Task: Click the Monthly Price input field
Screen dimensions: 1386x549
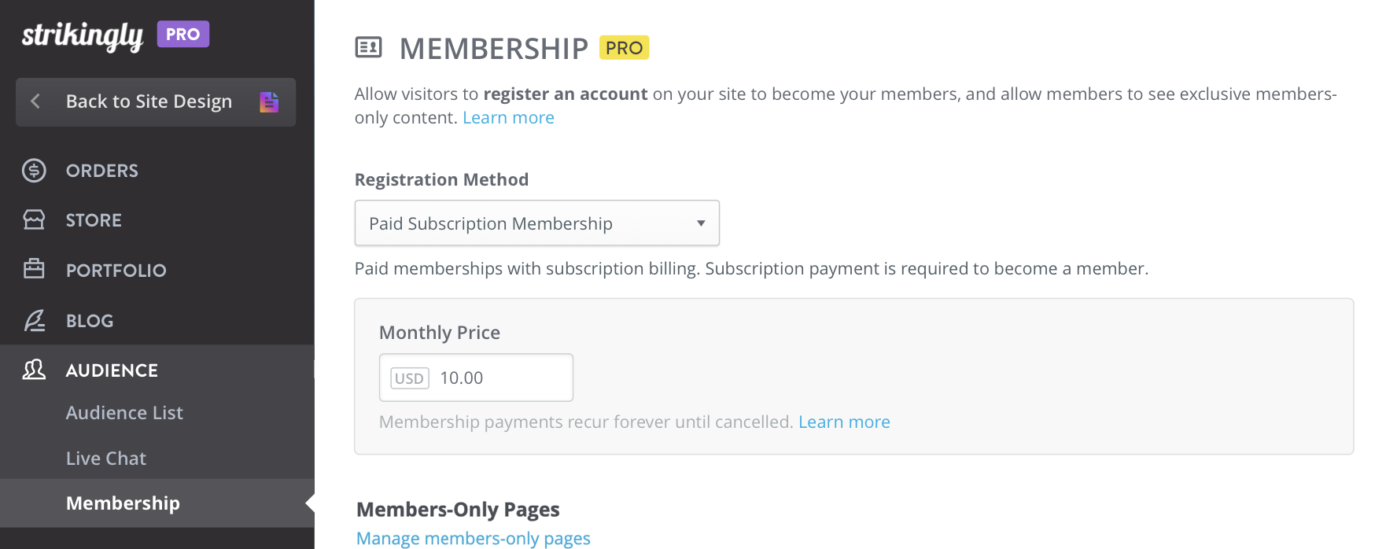Action: [476, 378]
